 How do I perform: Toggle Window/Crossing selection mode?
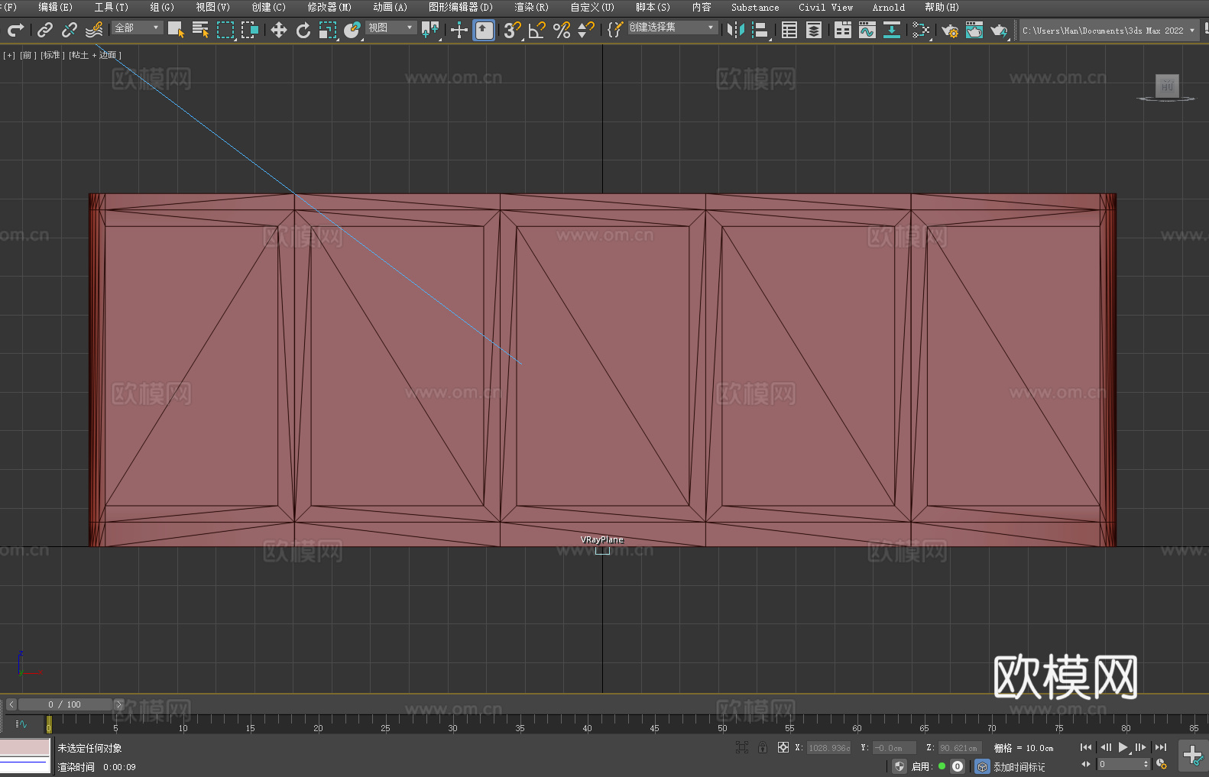click(x=250, y=30)
